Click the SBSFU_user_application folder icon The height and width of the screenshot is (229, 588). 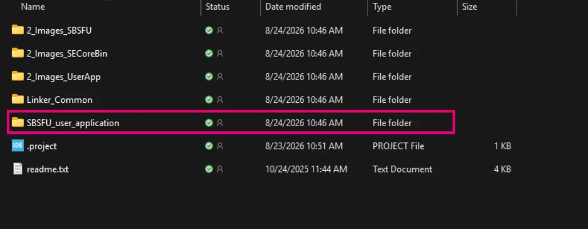coord(18,123)
